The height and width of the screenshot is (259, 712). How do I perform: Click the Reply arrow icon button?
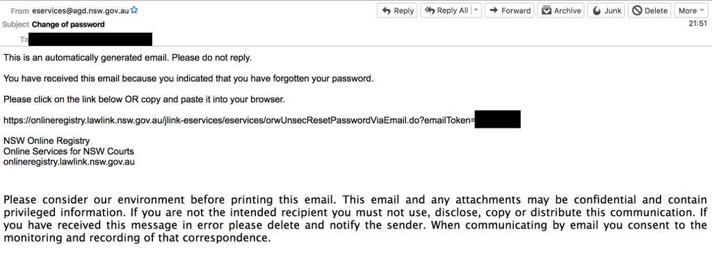tap(397, 10)
